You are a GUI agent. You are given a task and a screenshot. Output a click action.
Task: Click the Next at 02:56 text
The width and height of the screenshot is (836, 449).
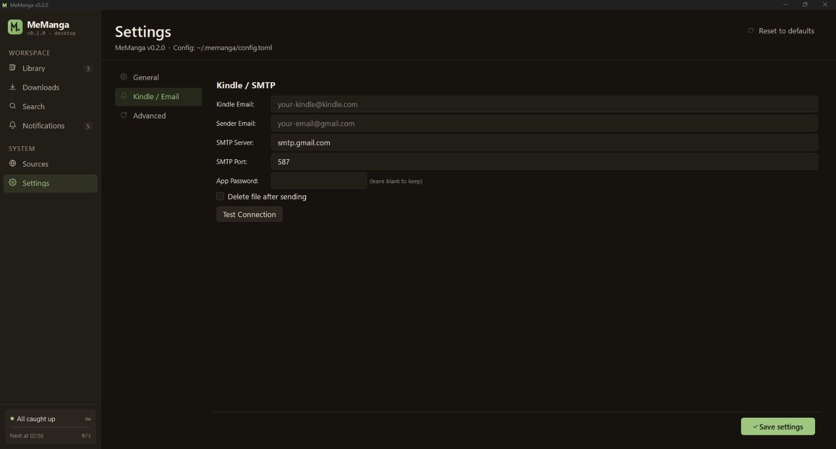(x=27, y=435)
